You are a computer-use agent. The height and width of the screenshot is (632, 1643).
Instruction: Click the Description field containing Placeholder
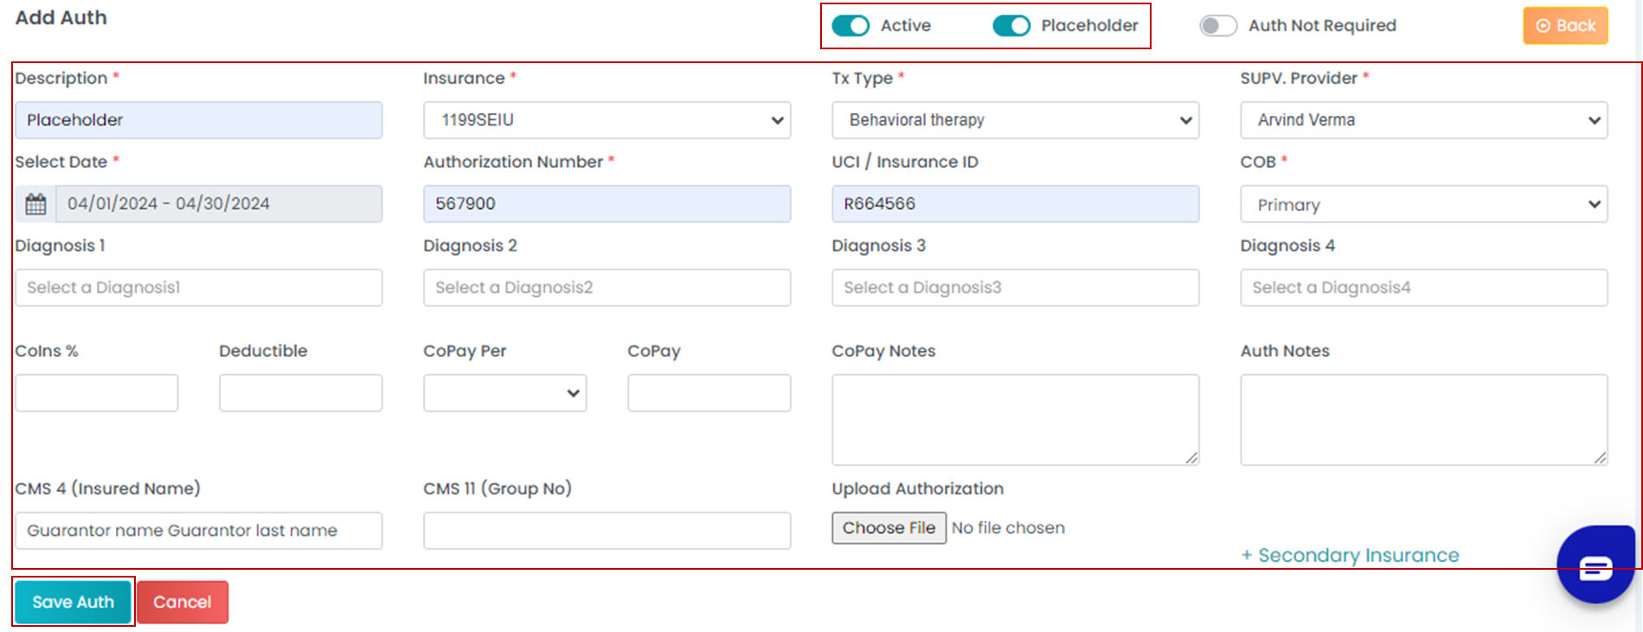198,120
